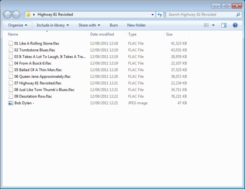Viewport: 245px width, 189px height.
Task: Toggle the preview pane
Action: click(x=224, y=25)
